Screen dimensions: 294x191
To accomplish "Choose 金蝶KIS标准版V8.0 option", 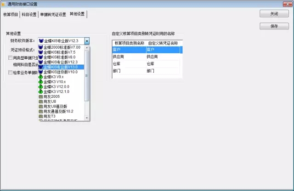I will [61, 57].
